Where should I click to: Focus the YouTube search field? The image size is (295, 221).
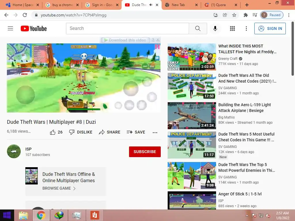click(x=127, y=28)
